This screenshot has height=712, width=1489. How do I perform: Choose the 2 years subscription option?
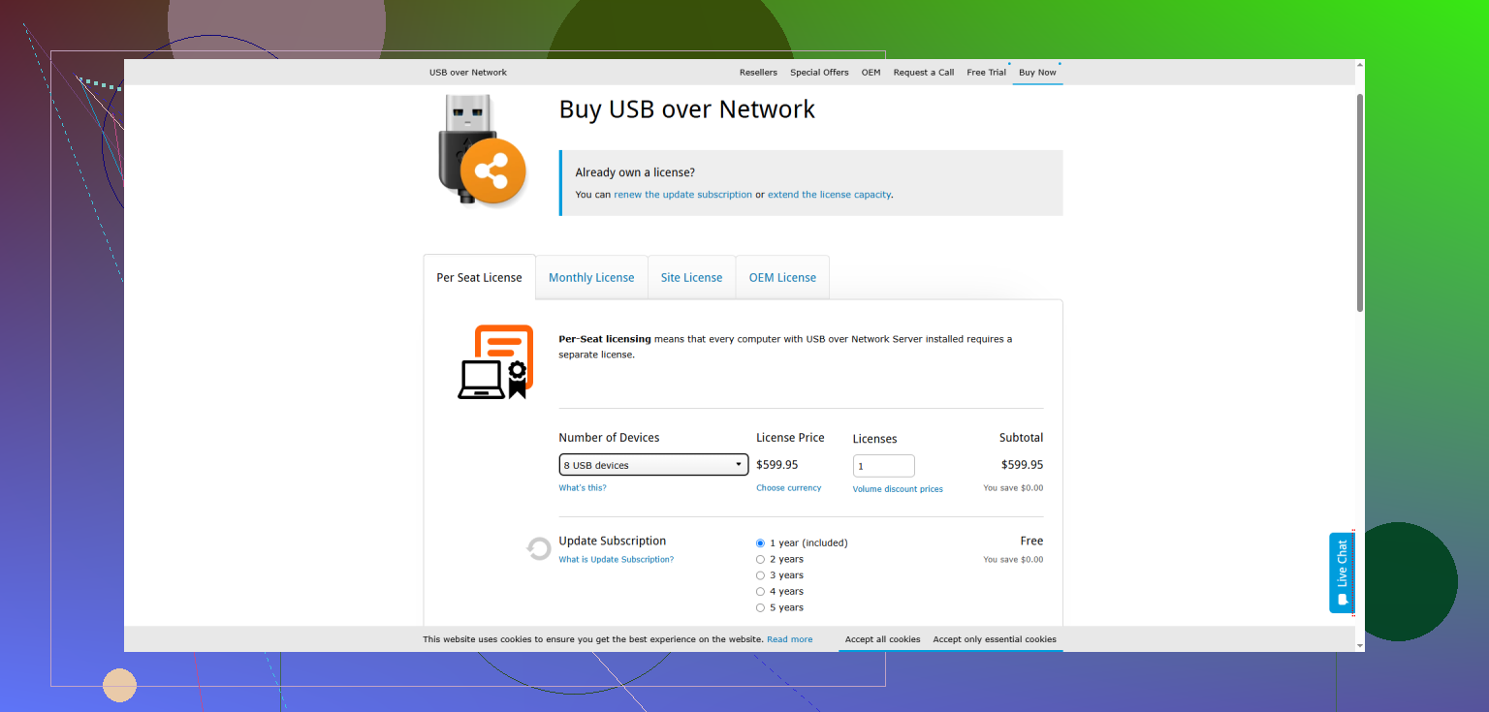tap(760, 560)
